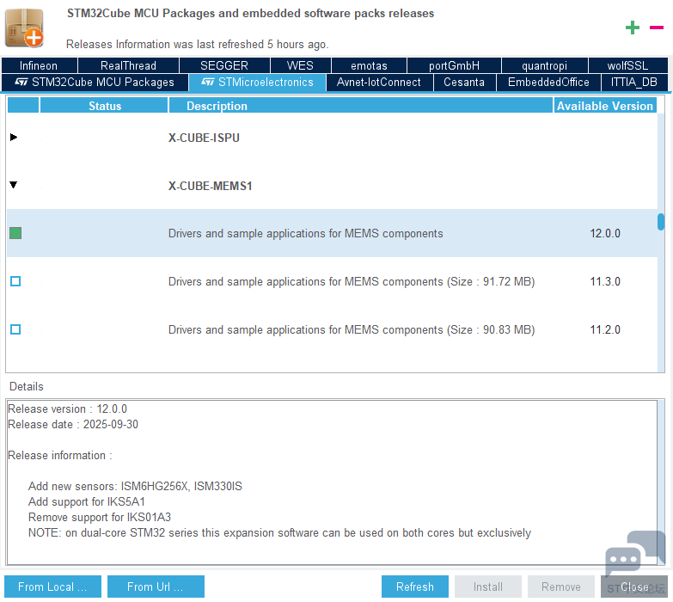Click the Status column header
This screenshot has height=602, width=673.
[105, 106]
